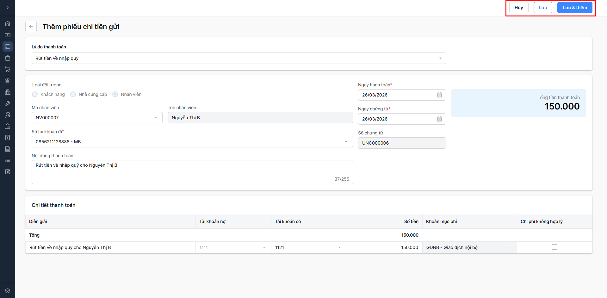
Task: Click the warehouse icon in sidebar
Action: pos(8,81)
